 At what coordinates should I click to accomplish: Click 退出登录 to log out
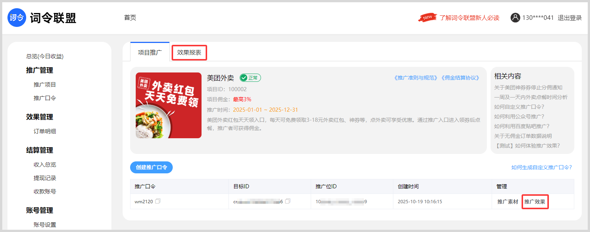point(569,18)
